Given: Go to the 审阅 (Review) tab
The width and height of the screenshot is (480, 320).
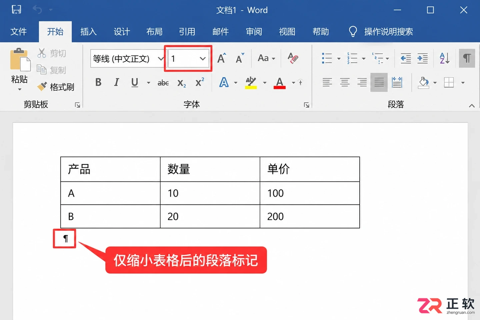Looking at the screenshot, I should 254,32.
